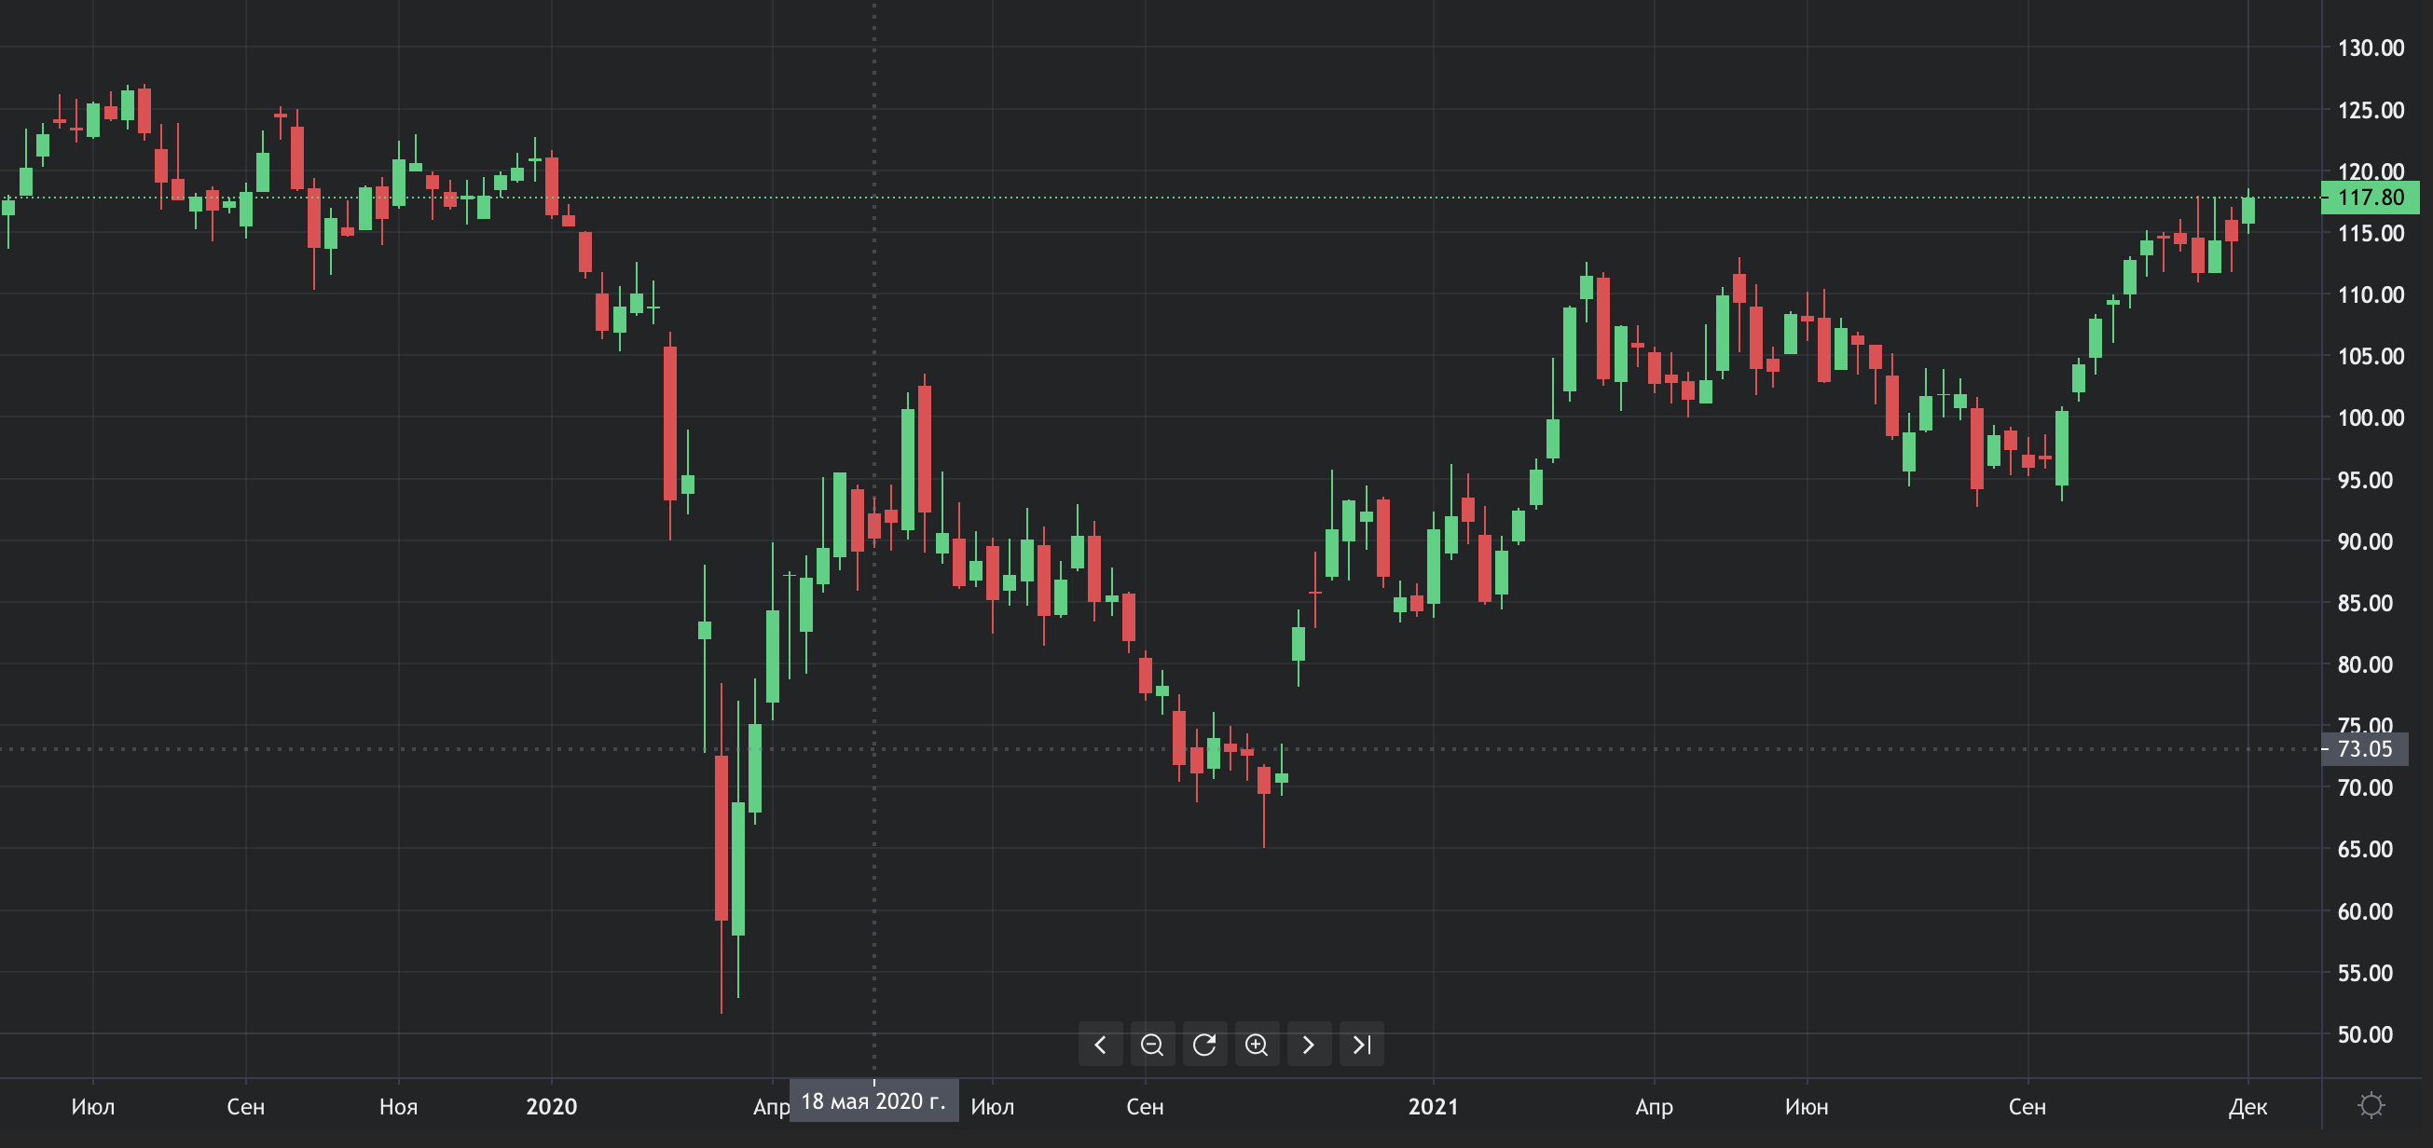Click the 18 мая 2020 г. date label
The width and height of the screenshot is (2433, 1148).
(873, 1100)
